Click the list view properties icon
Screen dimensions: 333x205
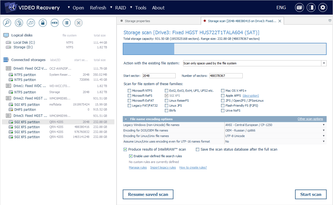tap(66, 23)
